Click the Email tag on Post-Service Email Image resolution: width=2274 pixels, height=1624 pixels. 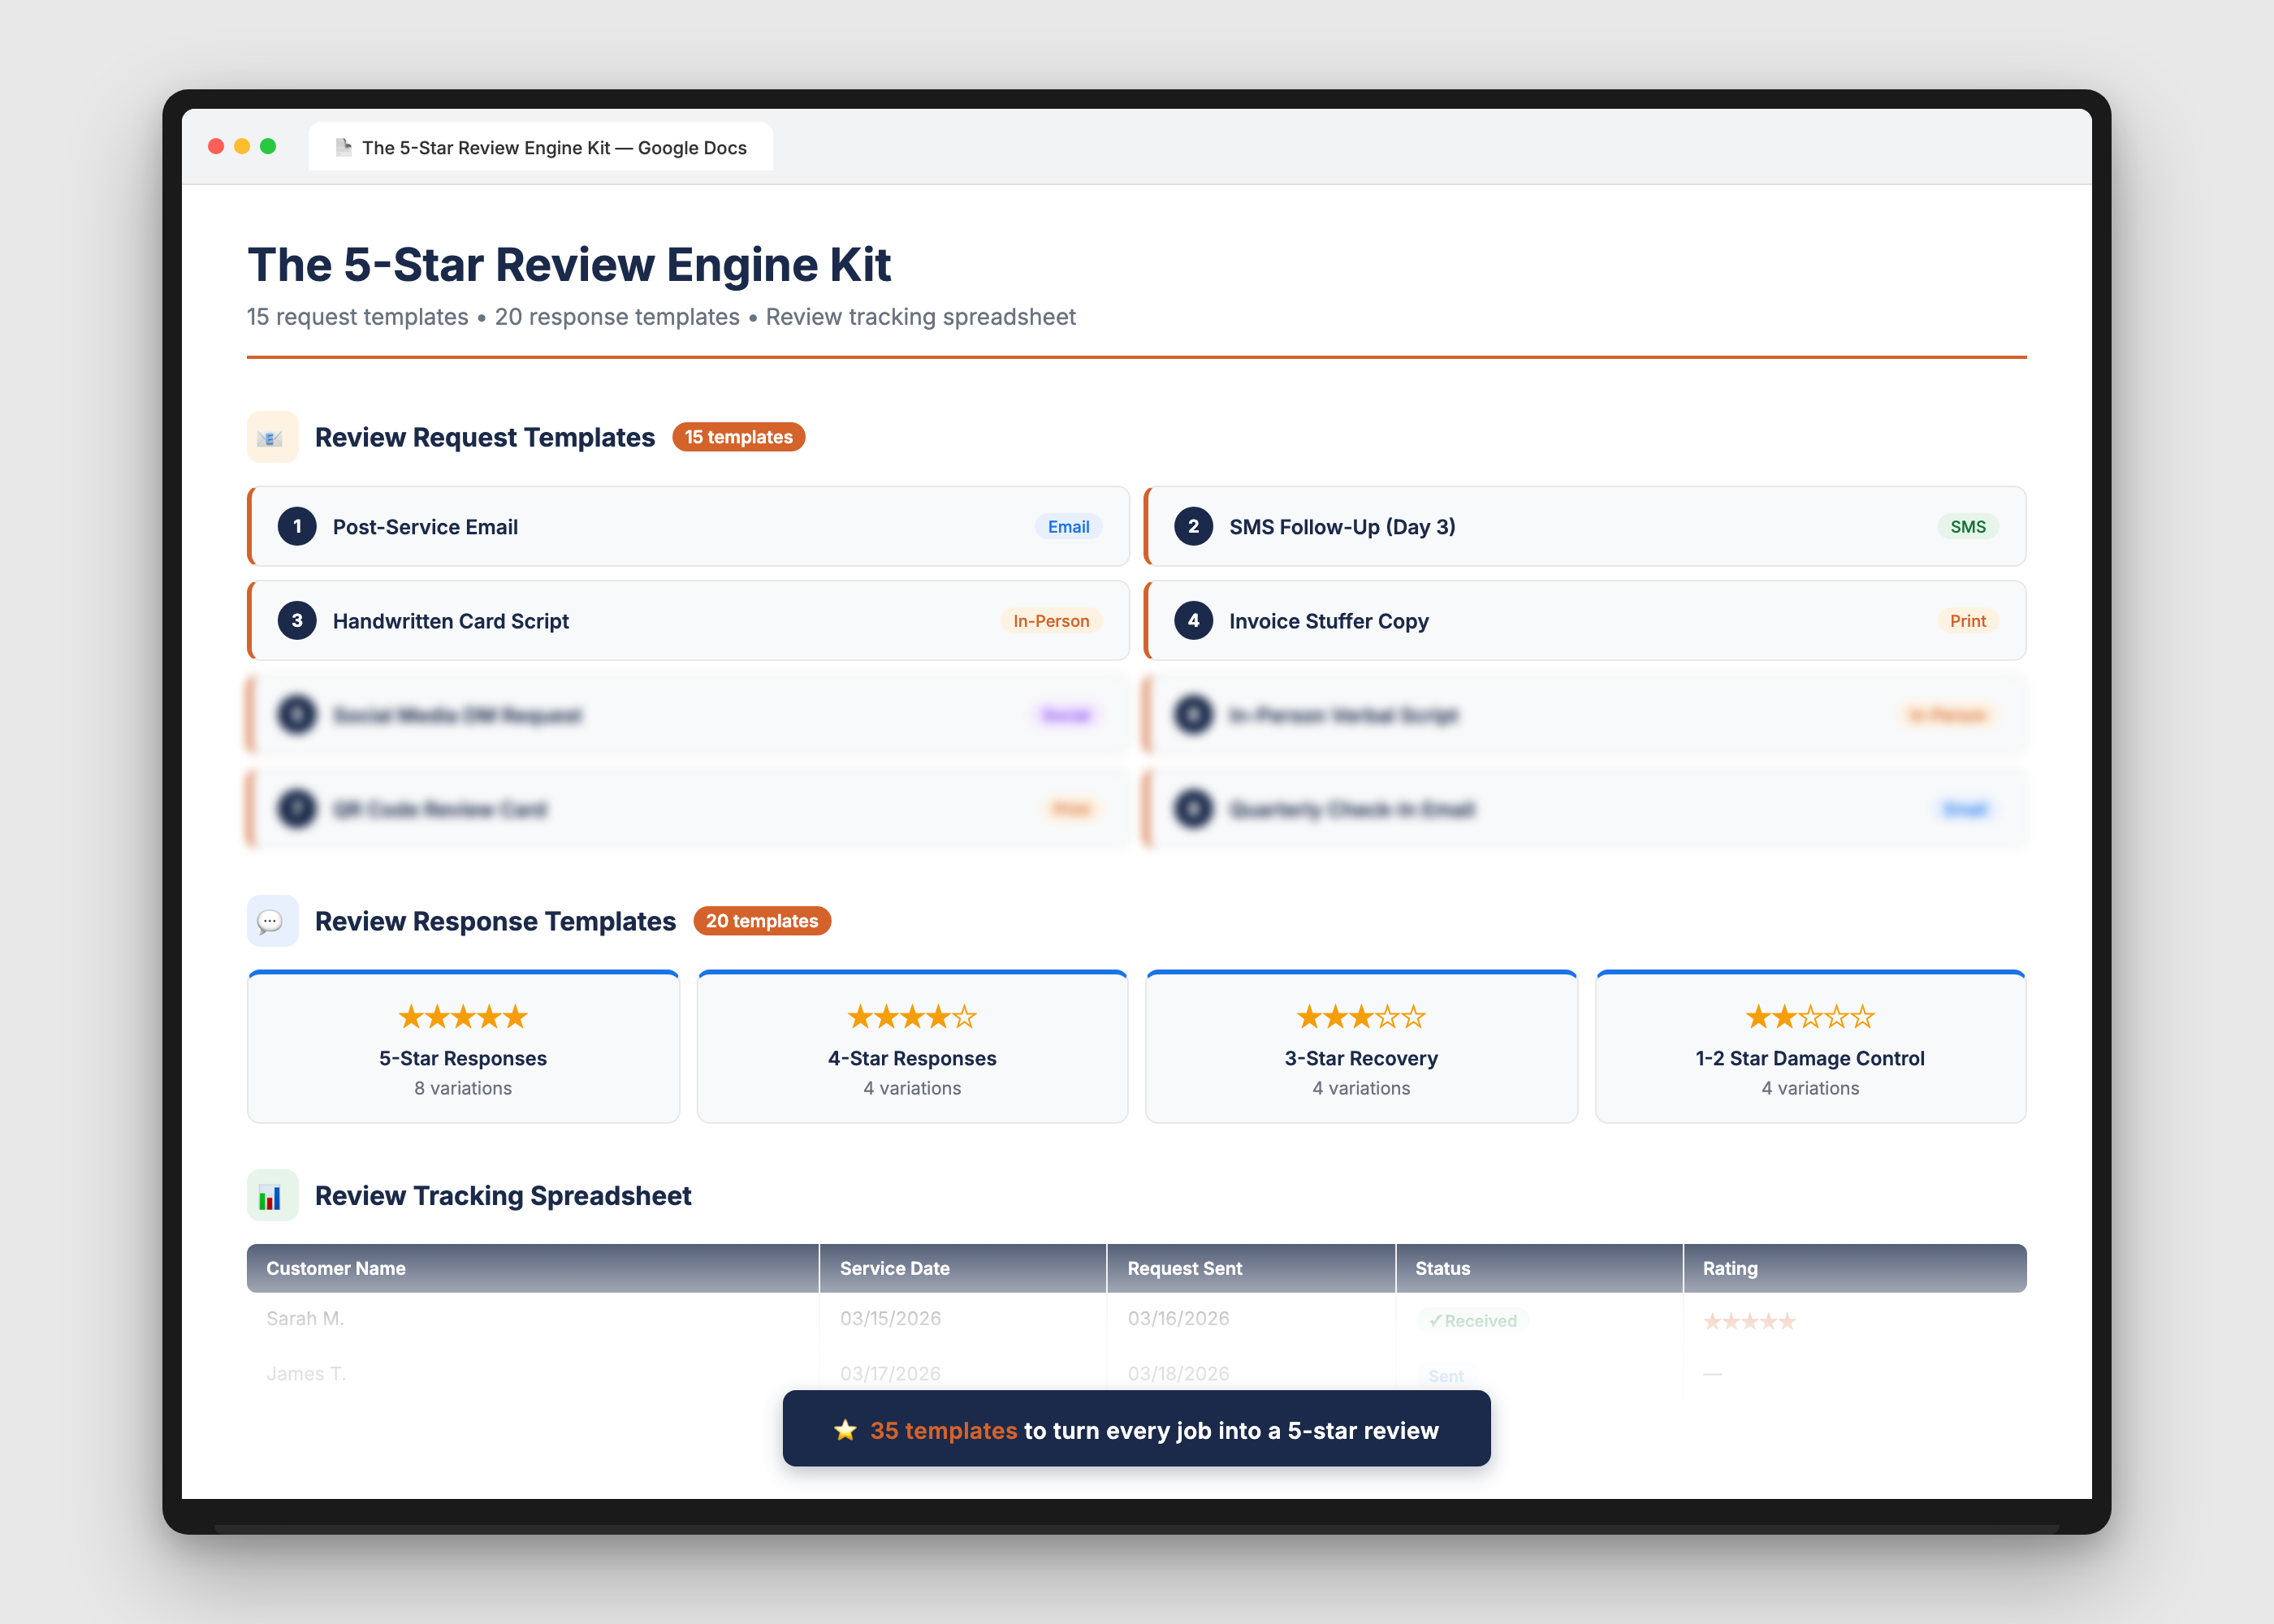1068,527
